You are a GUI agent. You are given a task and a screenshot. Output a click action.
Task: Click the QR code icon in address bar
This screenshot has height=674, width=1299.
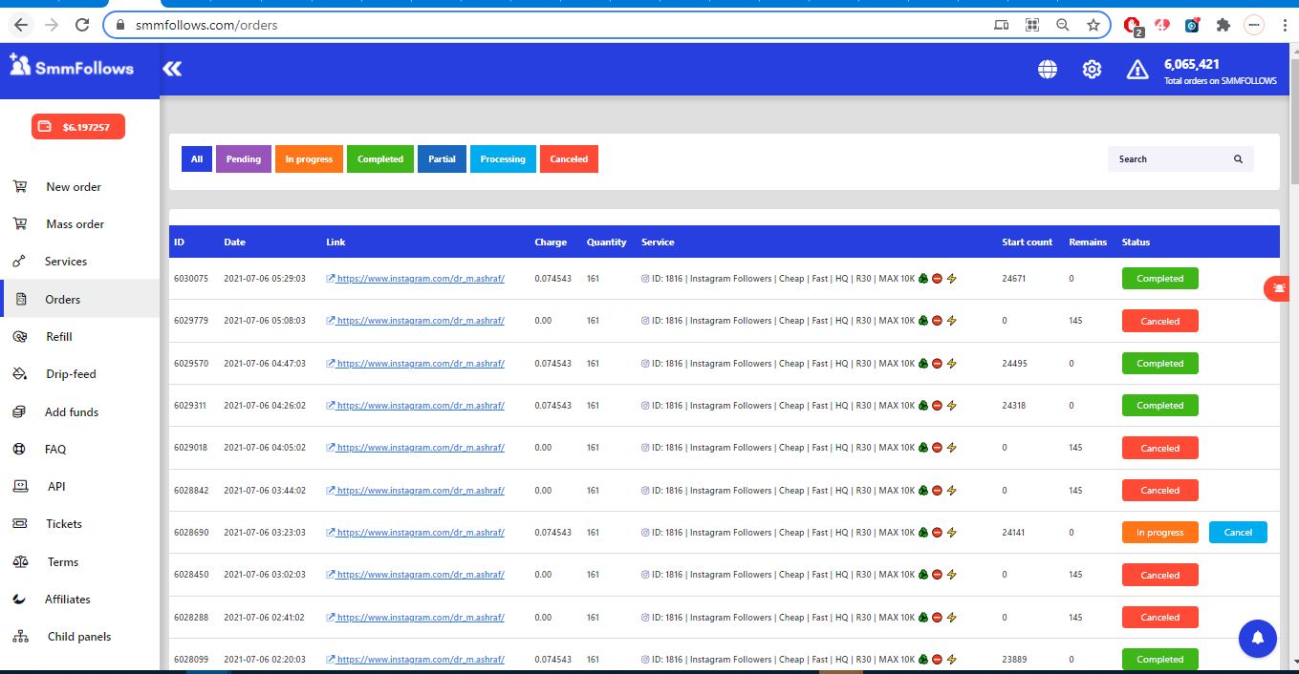click(1032, 25)
